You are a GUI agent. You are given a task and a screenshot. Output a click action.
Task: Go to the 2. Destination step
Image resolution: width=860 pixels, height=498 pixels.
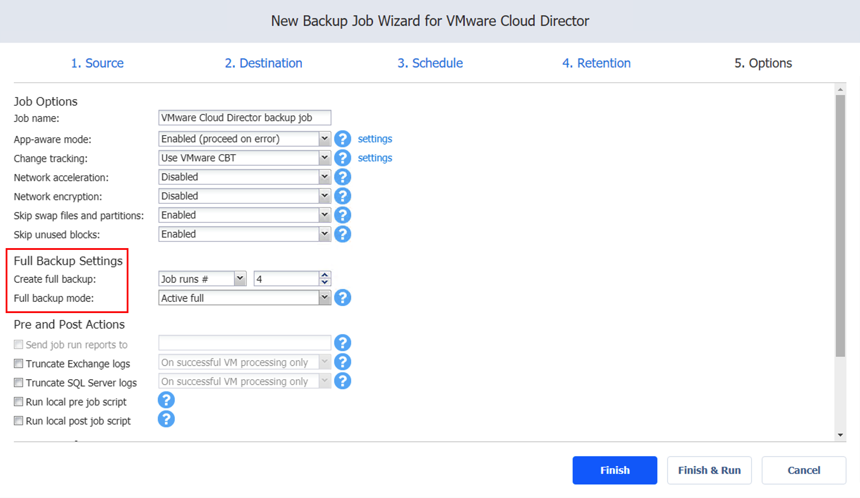point(264,63)
